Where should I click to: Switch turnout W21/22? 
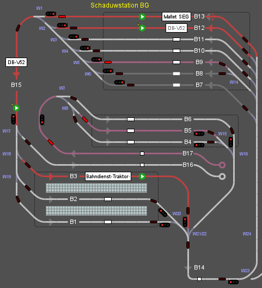coord(188,233)
